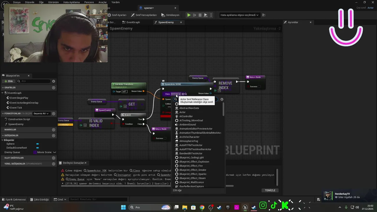Screen dimensions: 377x212
Task: Add a new macro with MAKROLAR plus
Action: point(54,130)
